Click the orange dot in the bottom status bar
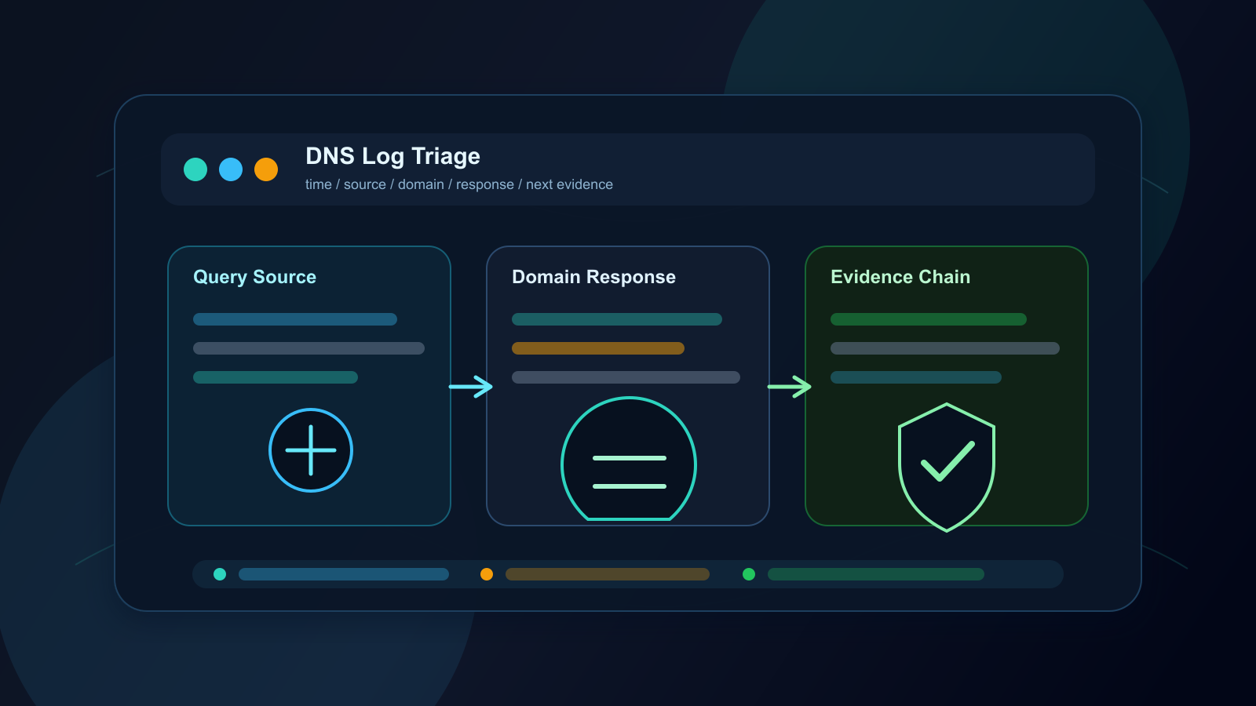 tap(487, 574)
